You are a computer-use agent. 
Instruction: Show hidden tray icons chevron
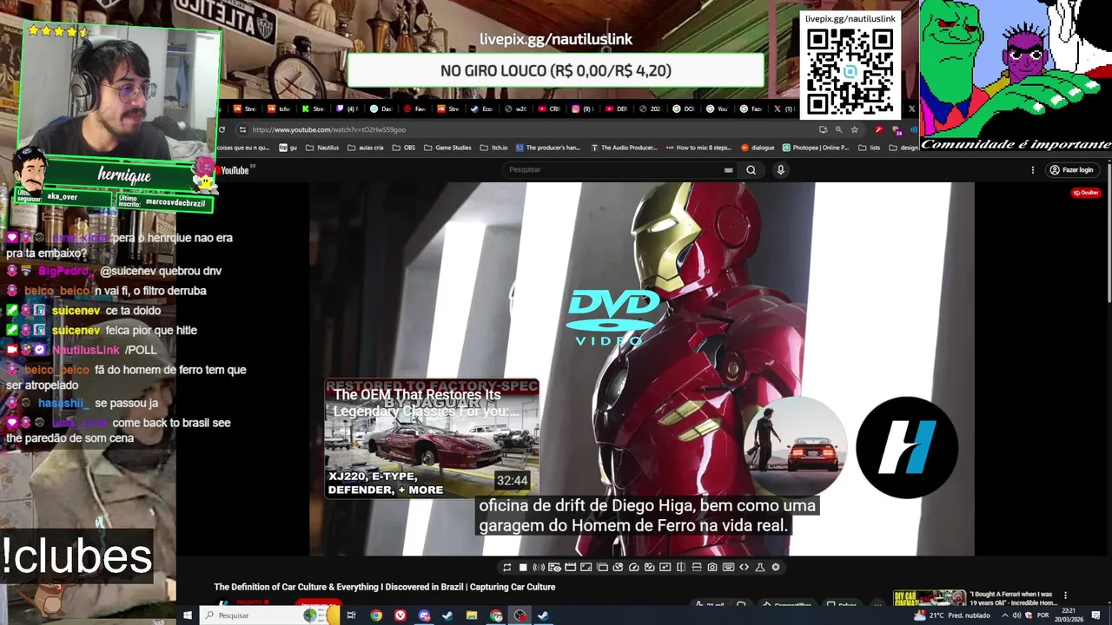click(1005, 615)
